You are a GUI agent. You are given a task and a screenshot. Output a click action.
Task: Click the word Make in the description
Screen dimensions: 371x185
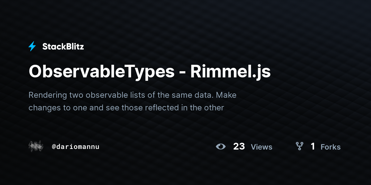click(x=226, y=95)
